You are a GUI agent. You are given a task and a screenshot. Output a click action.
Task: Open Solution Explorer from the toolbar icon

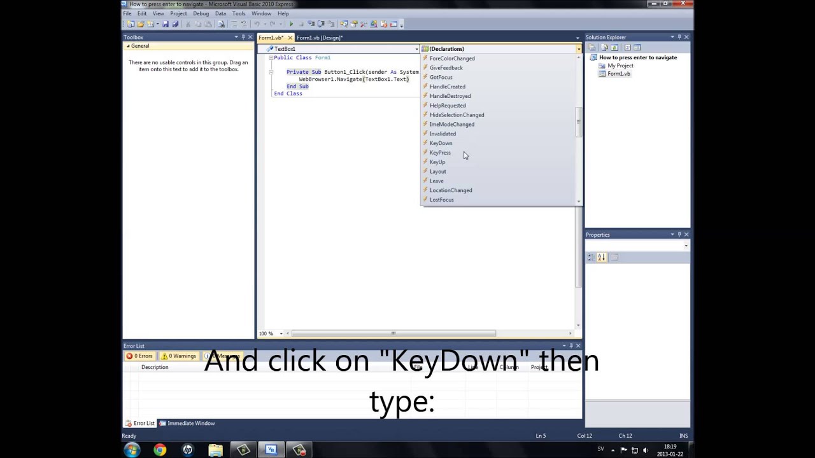point(344,24)
